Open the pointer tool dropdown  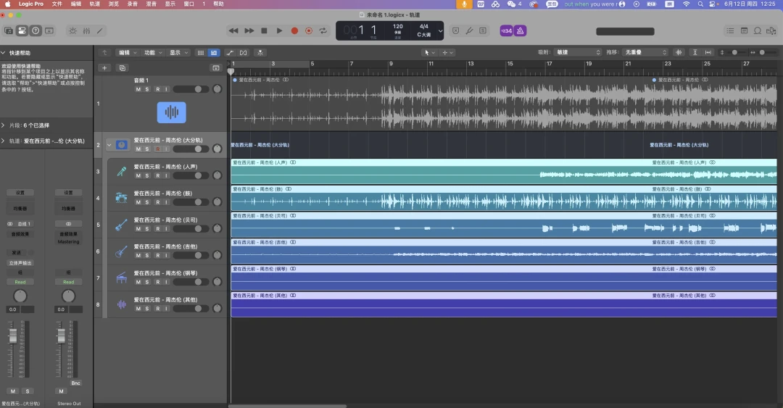429,52
